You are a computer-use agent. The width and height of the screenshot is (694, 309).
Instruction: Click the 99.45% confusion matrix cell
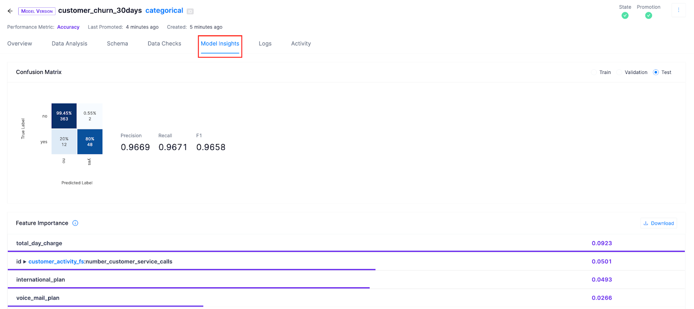(x=64, y=116)
